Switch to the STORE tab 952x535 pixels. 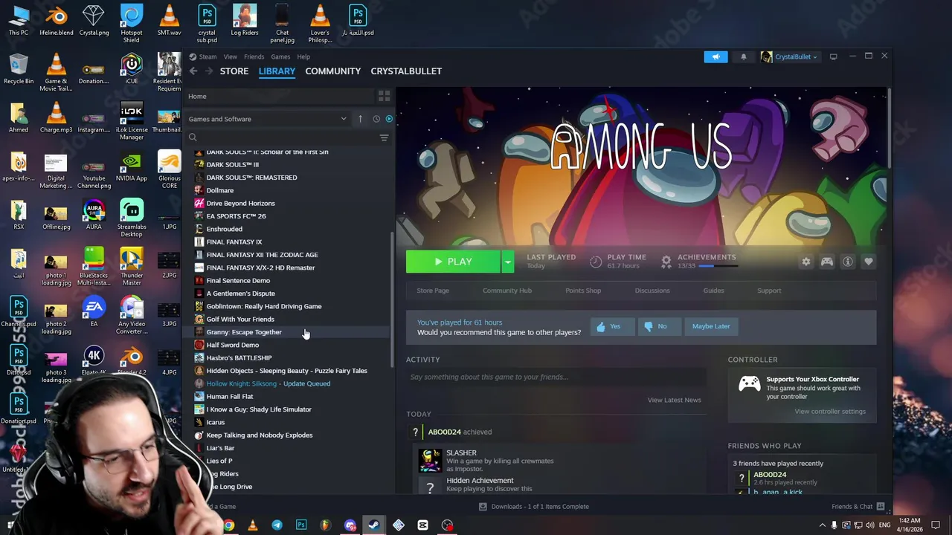coord(234,71)
